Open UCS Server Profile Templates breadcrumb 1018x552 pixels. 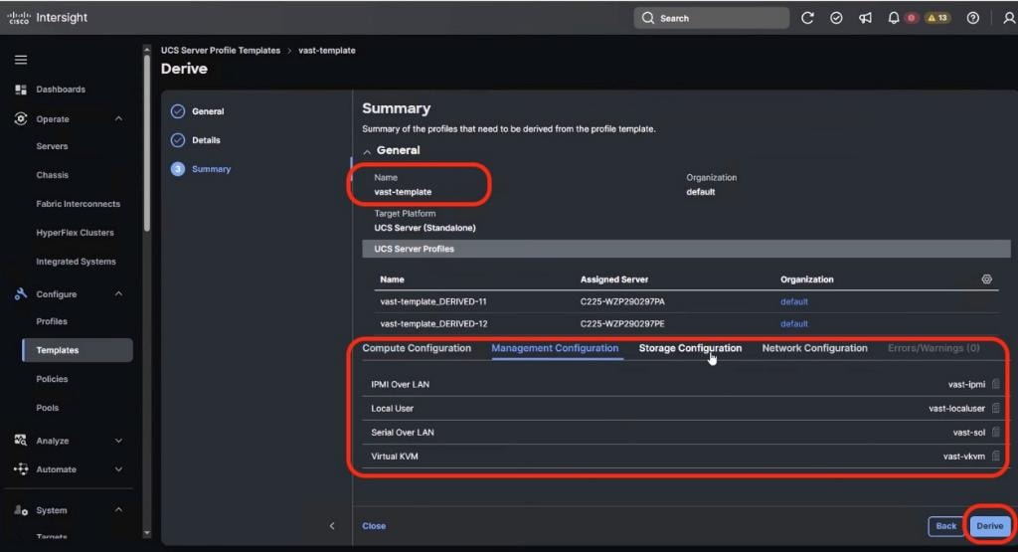click(x=221, y=50)
